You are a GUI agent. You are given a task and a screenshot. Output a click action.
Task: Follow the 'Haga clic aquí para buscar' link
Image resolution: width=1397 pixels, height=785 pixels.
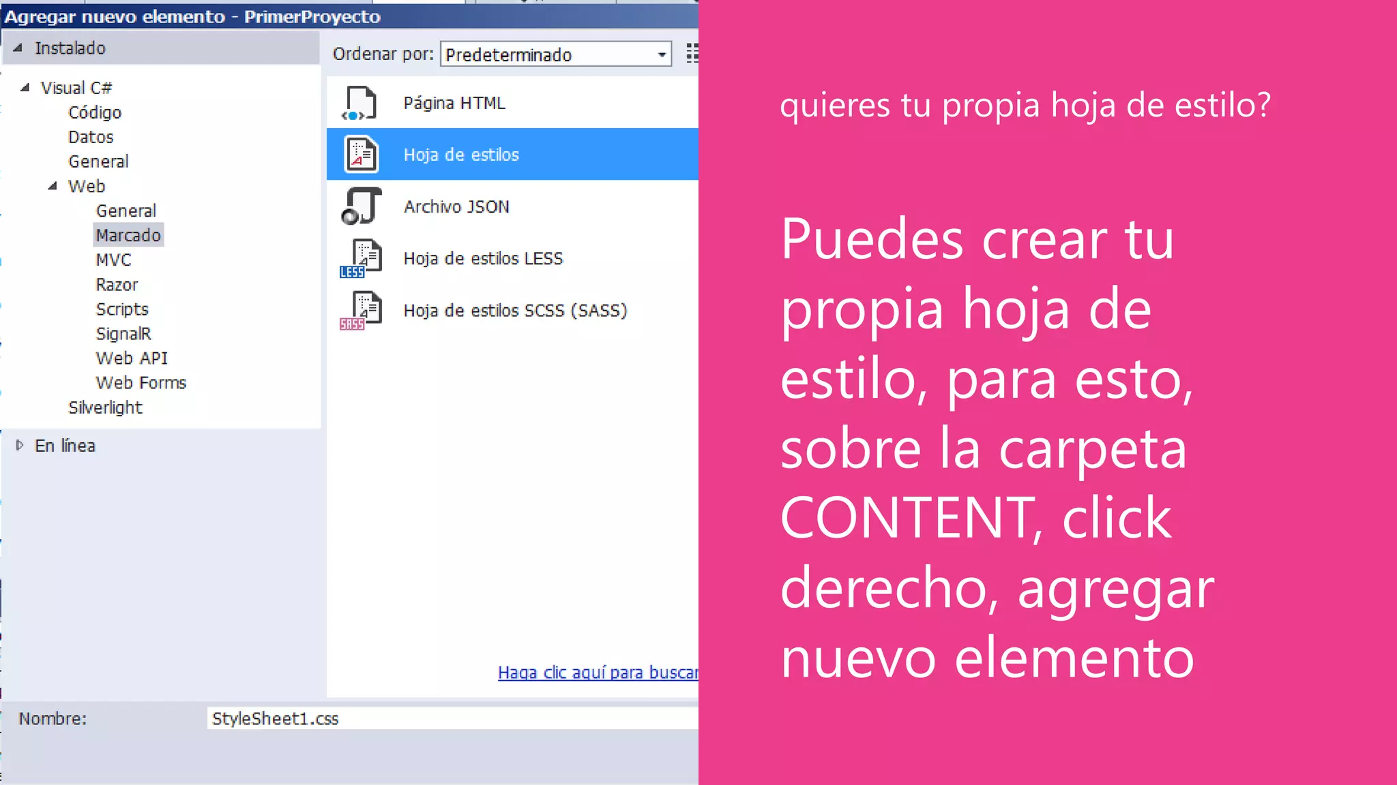tap(598, 673)
